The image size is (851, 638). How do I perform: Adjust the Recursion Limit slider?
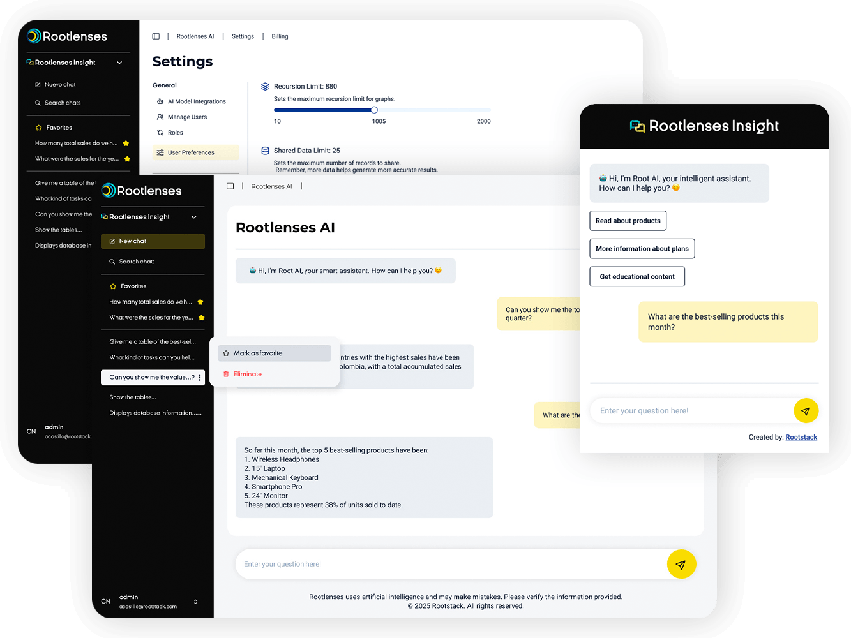pos(373,110)
